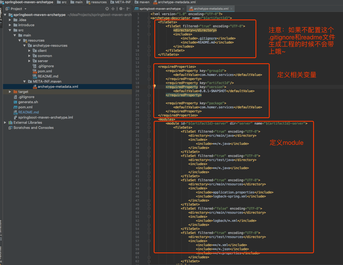Select the blue README.md file
Screen dimensions: 343x265
[x=26, y=112]
